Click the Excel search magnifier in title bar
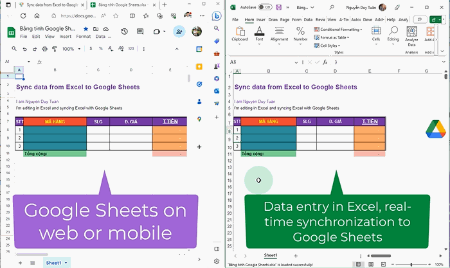The width and height of the screenshot is (450, 268). pos(332,7)
